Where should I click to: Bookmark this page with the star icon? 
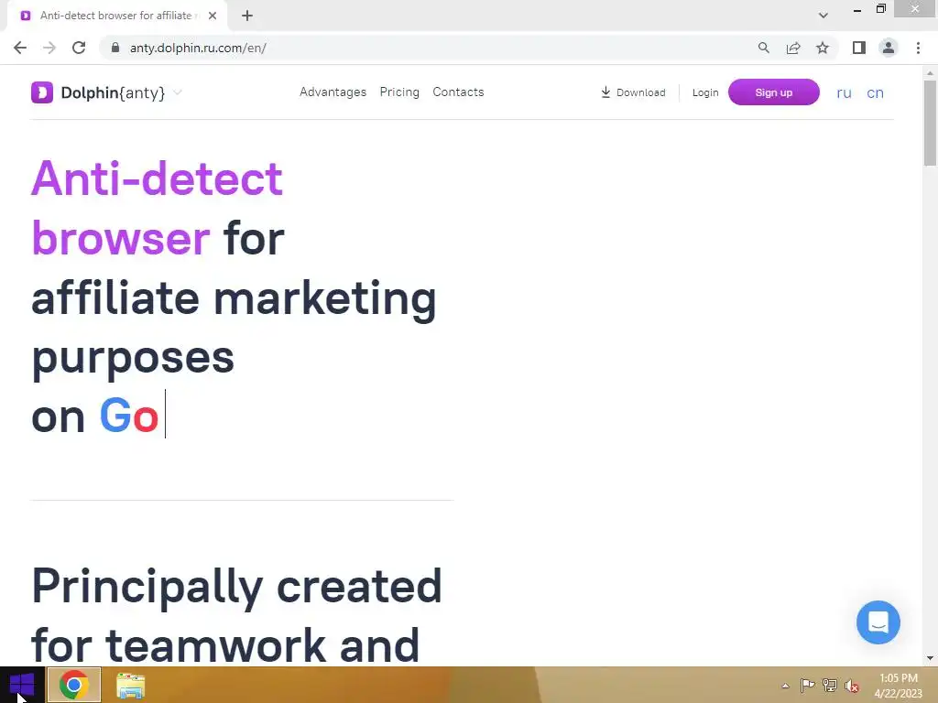[823, 48]
